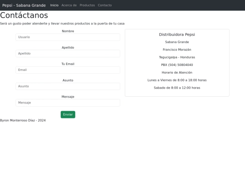This screenshot has width=245, height=183.
Task: Click the phone number "PBX (504) 50804040"
Action: coord(177,65)
